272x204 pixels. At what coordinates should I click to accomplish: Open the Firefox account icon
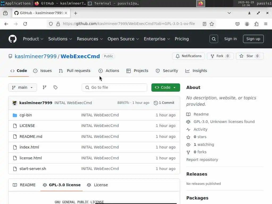247,24
